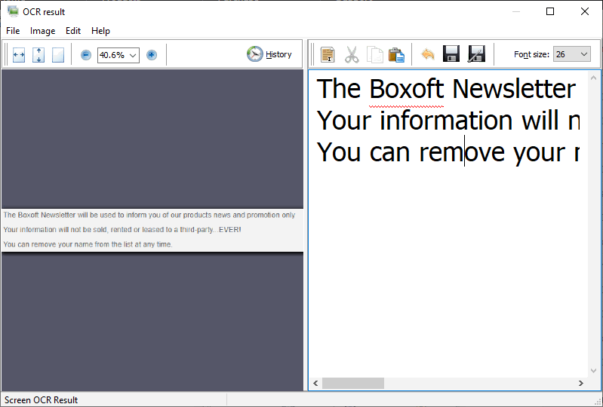Open the Edit menu
Viewport: 603px width, 407px height.
73,31
